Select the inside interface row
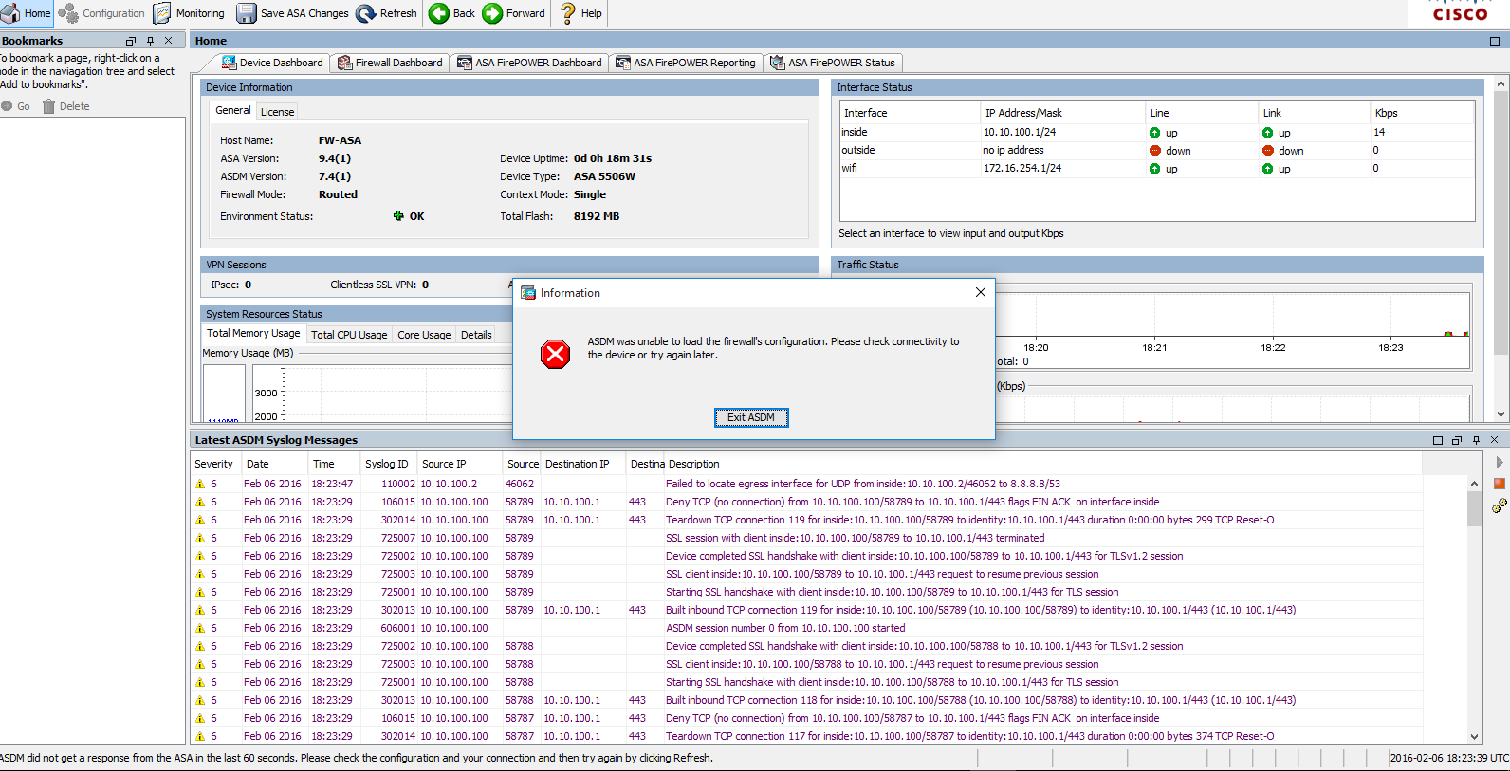The image size is (1510, 771). [1157, 133]
